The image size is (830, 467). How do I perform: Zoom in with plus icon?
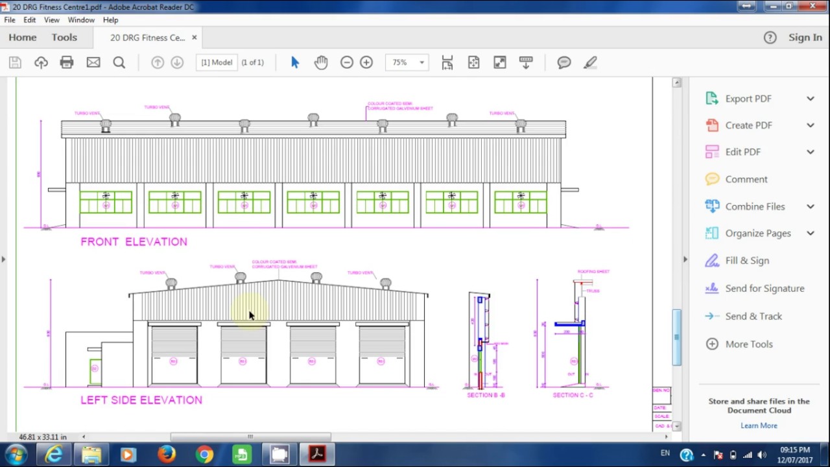[x=366, y=62]
